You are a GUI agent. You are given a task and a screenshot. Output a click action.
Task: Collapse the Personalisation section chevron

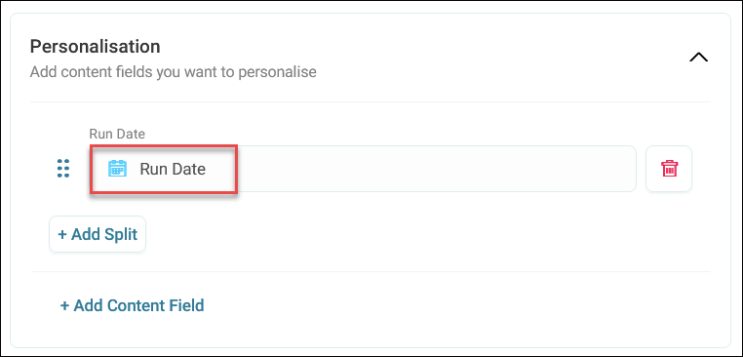click(x=698, y=58)
